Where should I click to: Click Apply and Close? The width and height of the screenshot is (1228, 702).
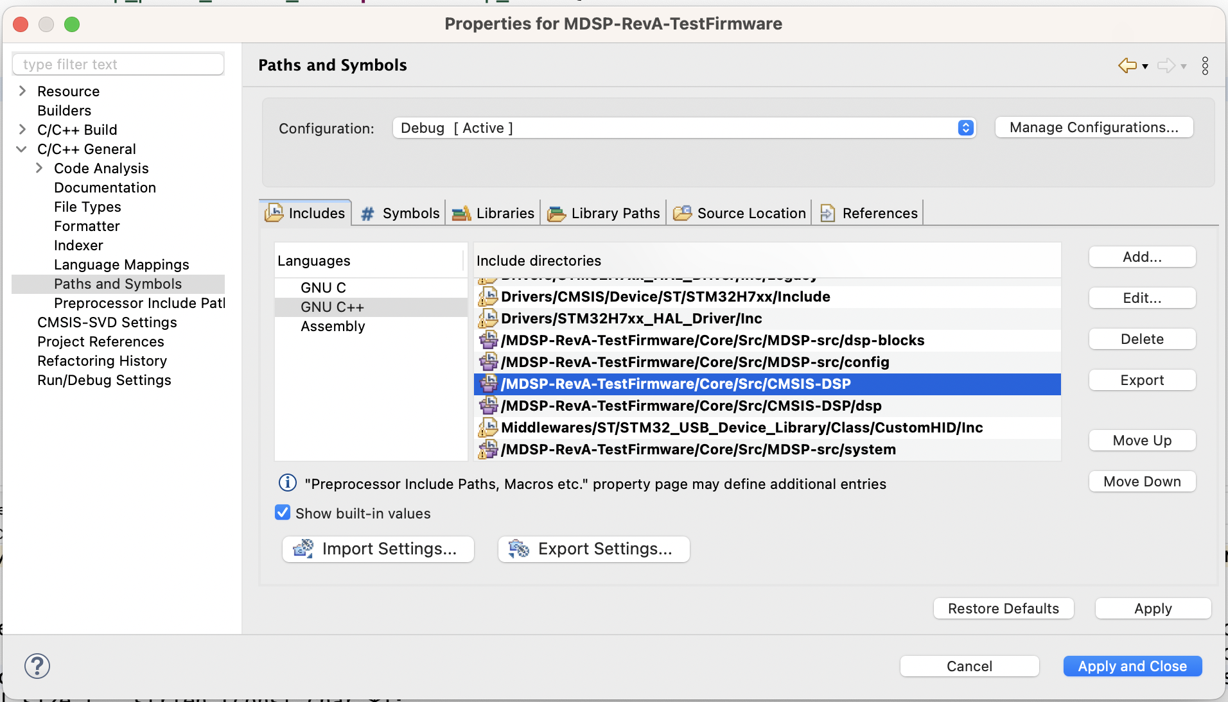1132,666
